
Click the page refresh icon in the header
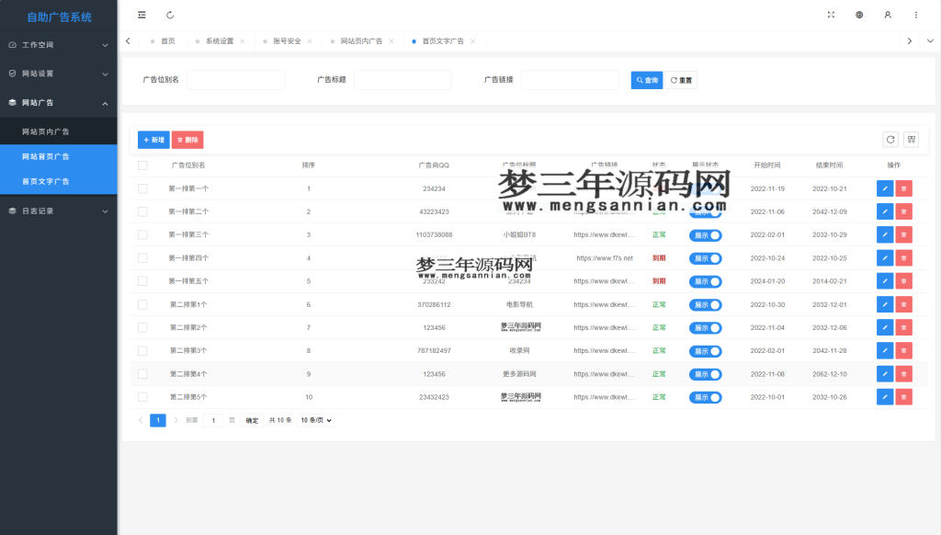(x=170, y=15)
